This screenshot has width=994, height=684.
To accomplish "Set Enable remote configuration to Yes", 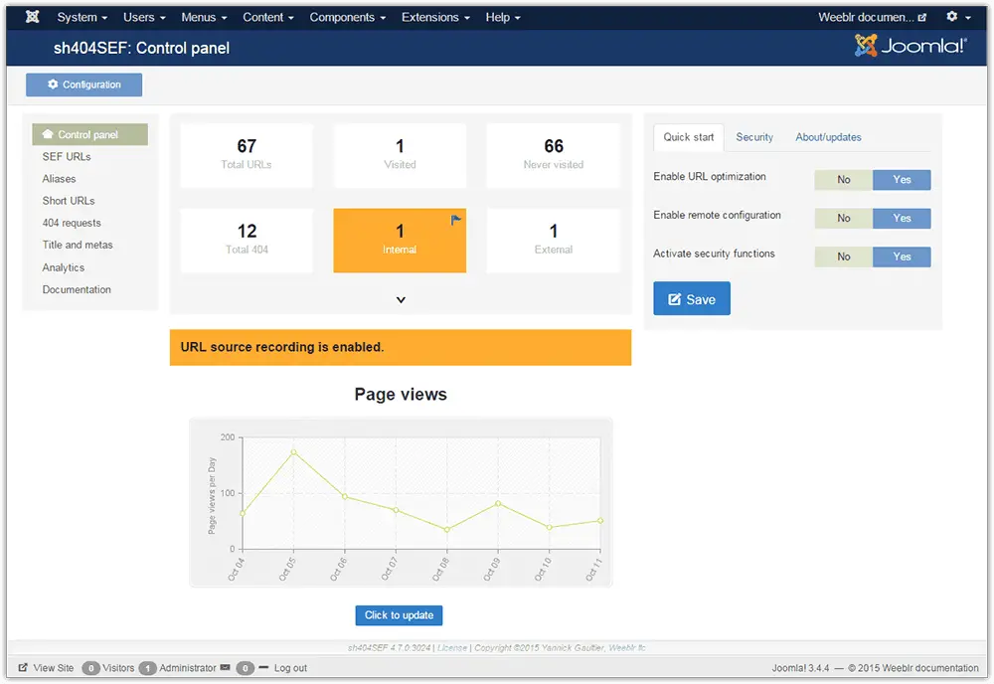I will pos(902,218).
